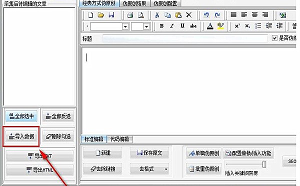Apply subscript formatting
300x186 pixels.
[247, 26]
